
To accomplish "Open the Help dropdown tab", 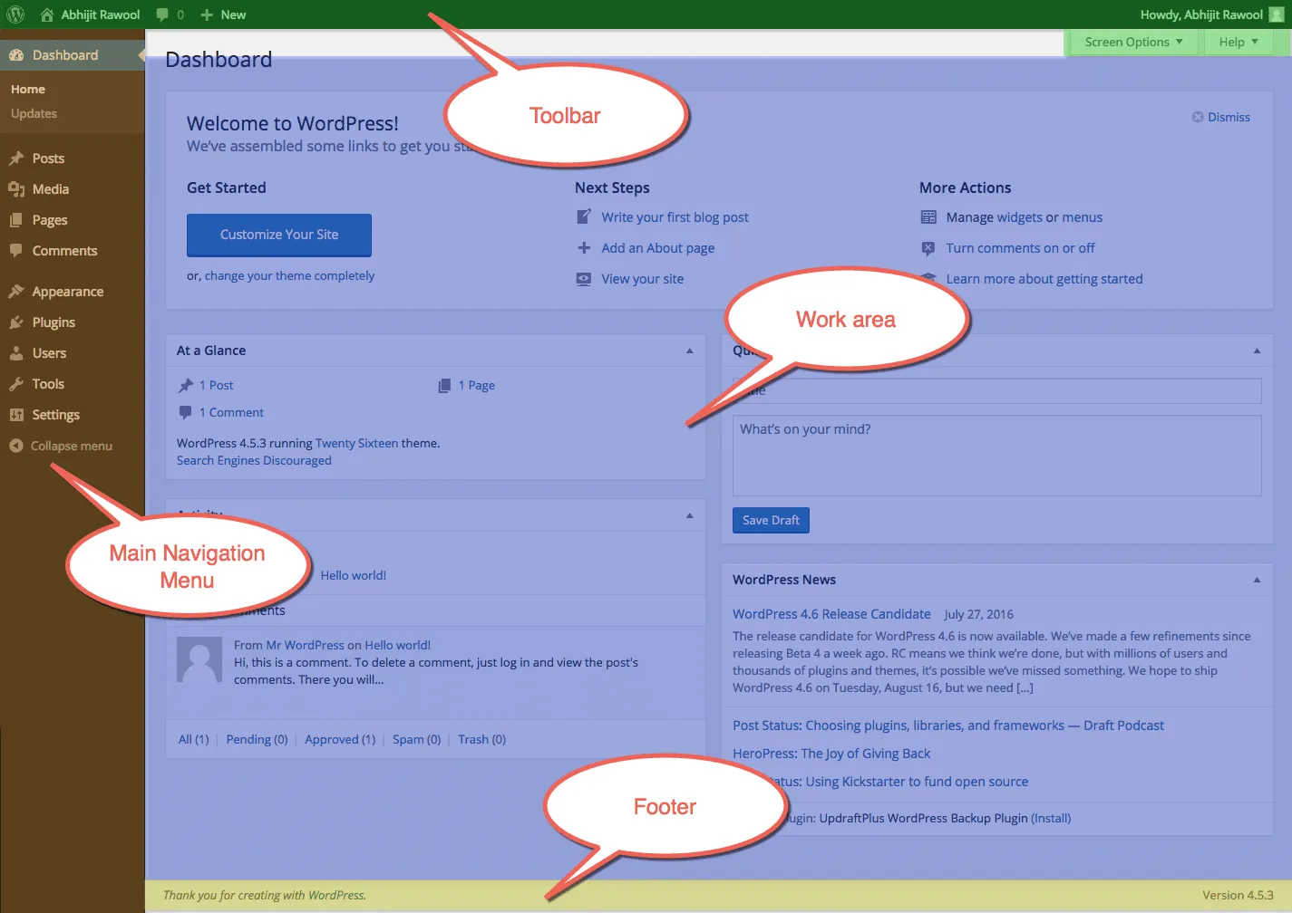I will tap(1239, 42).
